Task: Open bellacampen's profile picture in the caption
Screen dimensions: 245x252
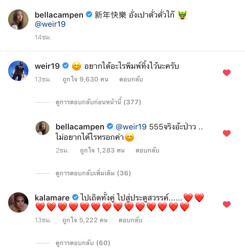Action: click(18, 20)
